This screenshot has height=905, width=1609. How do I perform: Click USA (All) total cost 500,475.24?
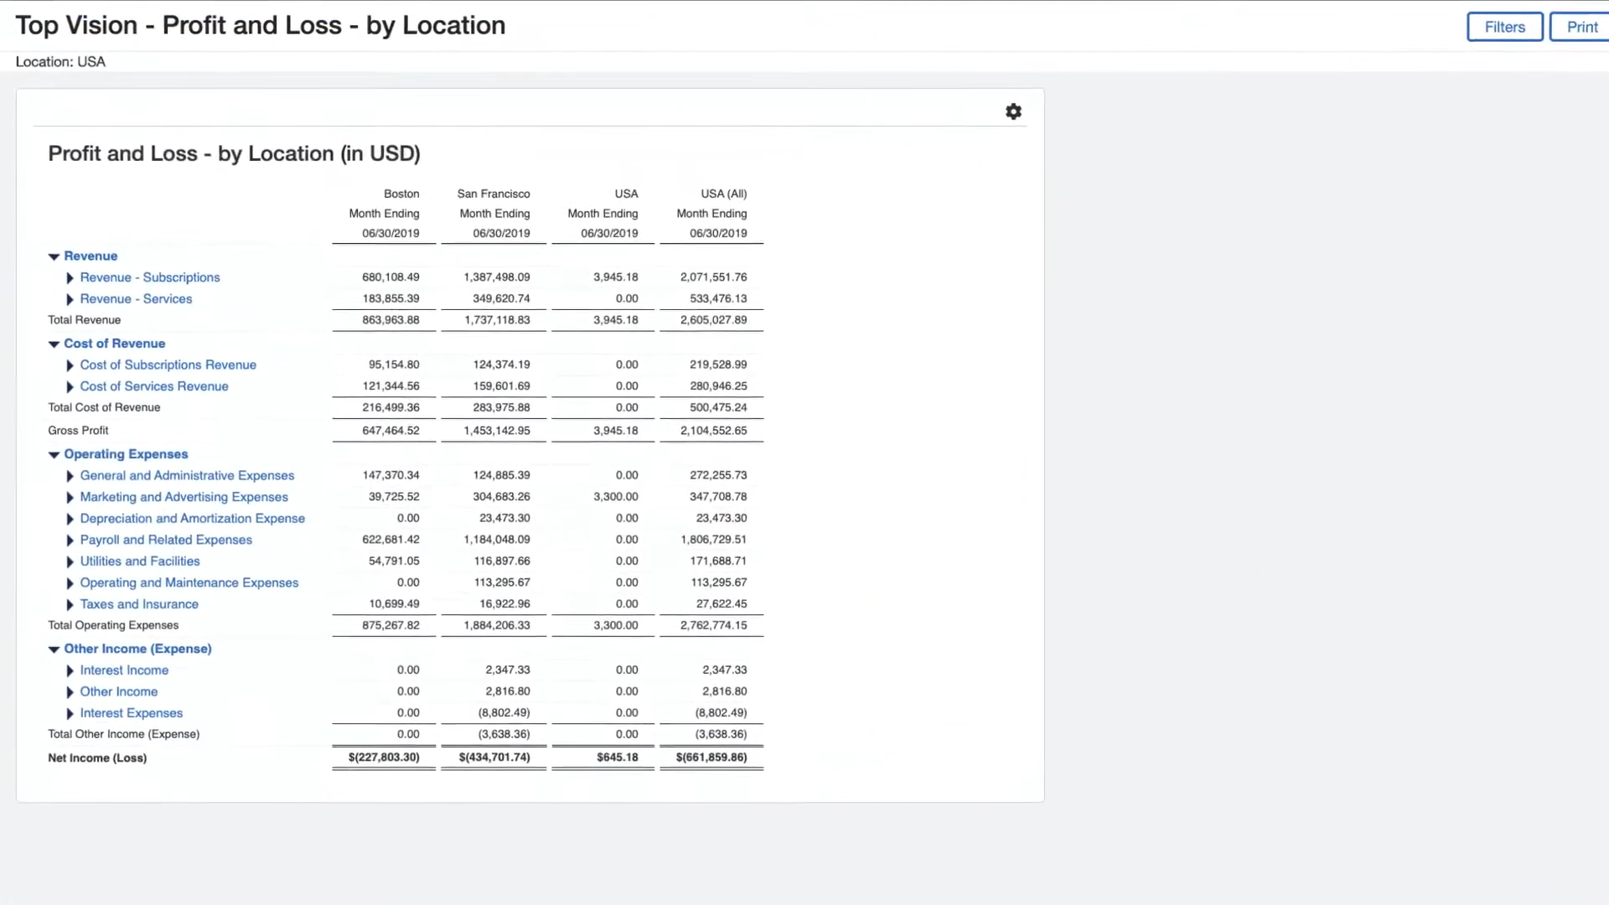click(718, 407)
